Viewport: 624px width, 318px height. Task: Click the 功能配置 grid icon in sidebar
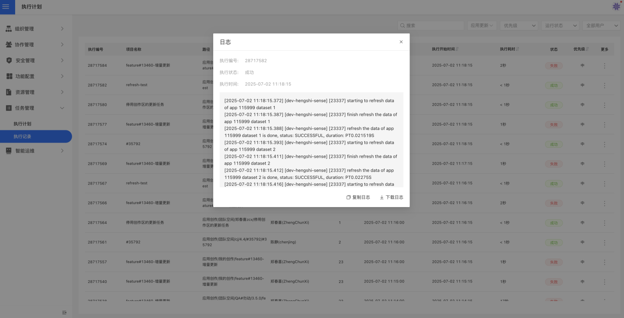9,76
